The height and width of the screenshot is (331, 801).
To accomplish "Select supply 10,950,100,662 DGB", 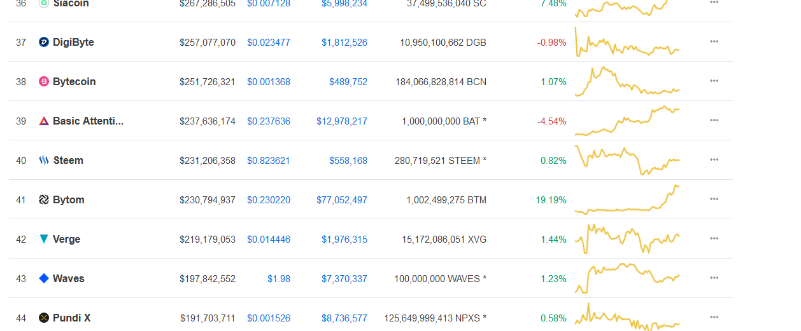I will pyautogui.click(x=443, y=43).
